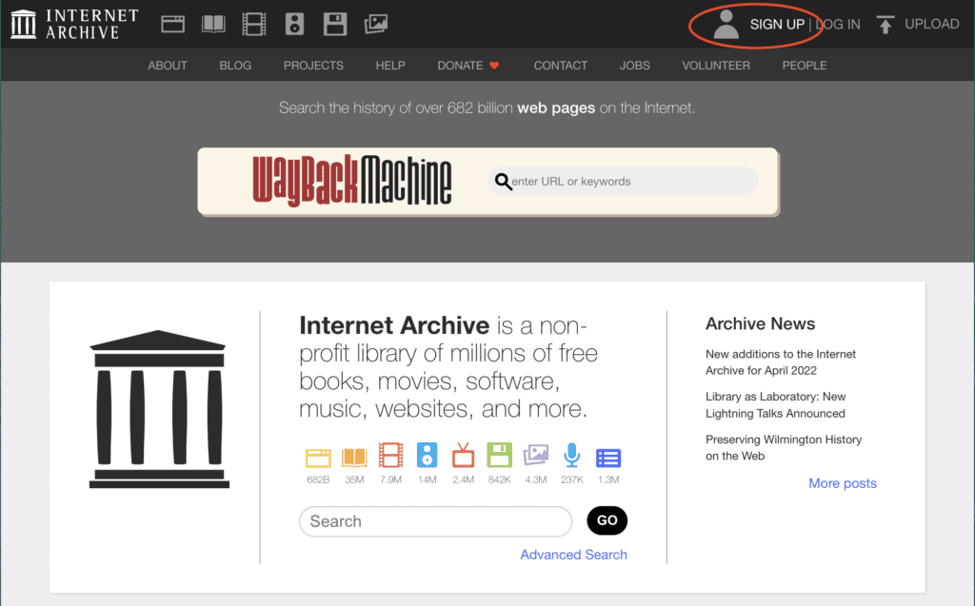Click the magnifier icon in Wayback search

(503, 182)
